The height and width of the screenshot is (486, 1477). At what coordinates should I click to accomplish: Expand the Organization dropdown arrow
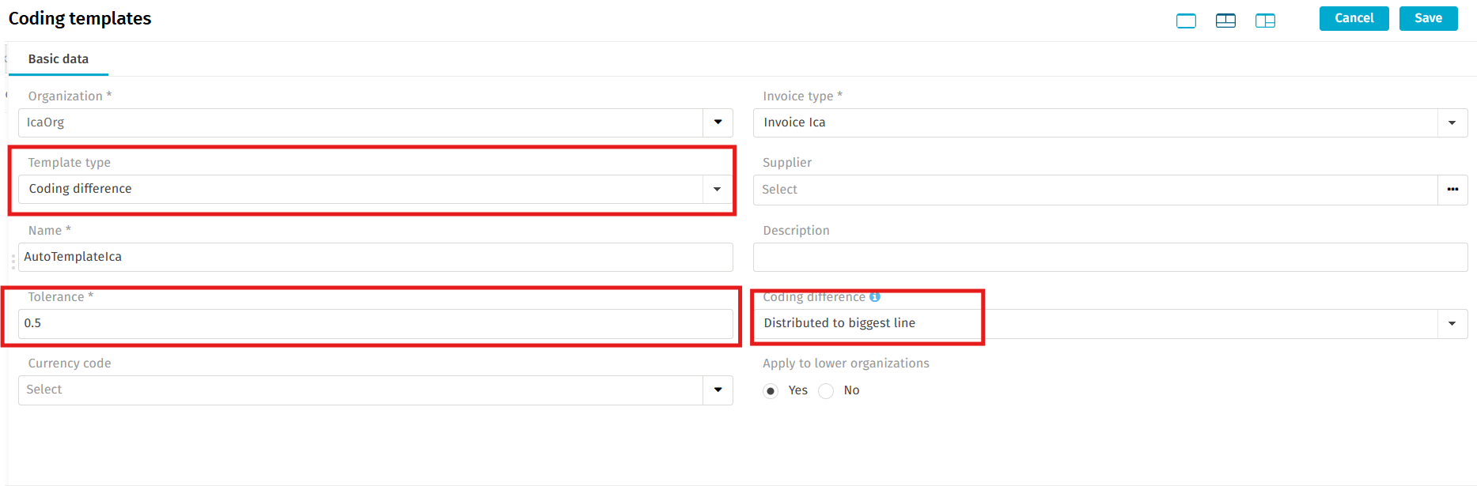pos(718,122)
